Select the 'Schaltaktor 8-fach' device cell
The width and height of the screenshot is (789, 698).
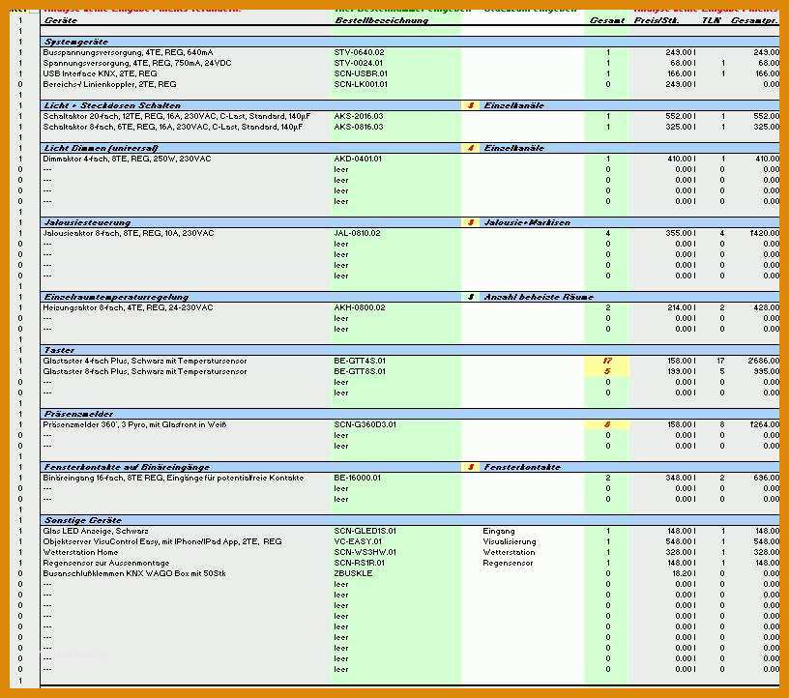point(172,127)
